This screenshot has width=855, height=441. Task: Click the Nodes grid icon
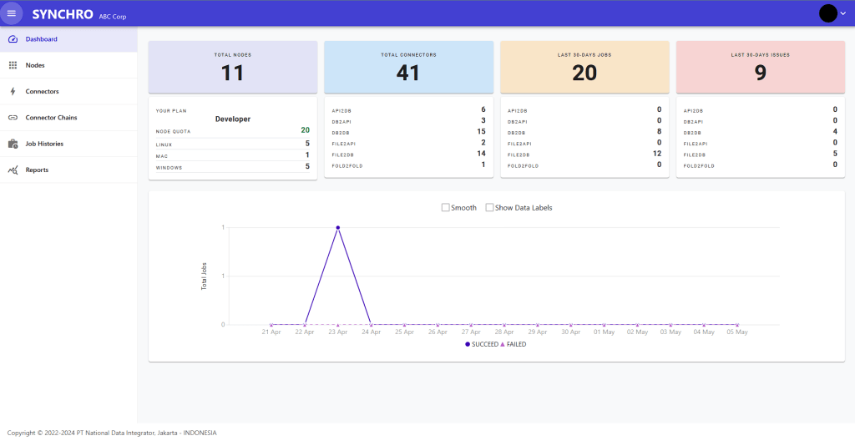(x=13, y=65)
